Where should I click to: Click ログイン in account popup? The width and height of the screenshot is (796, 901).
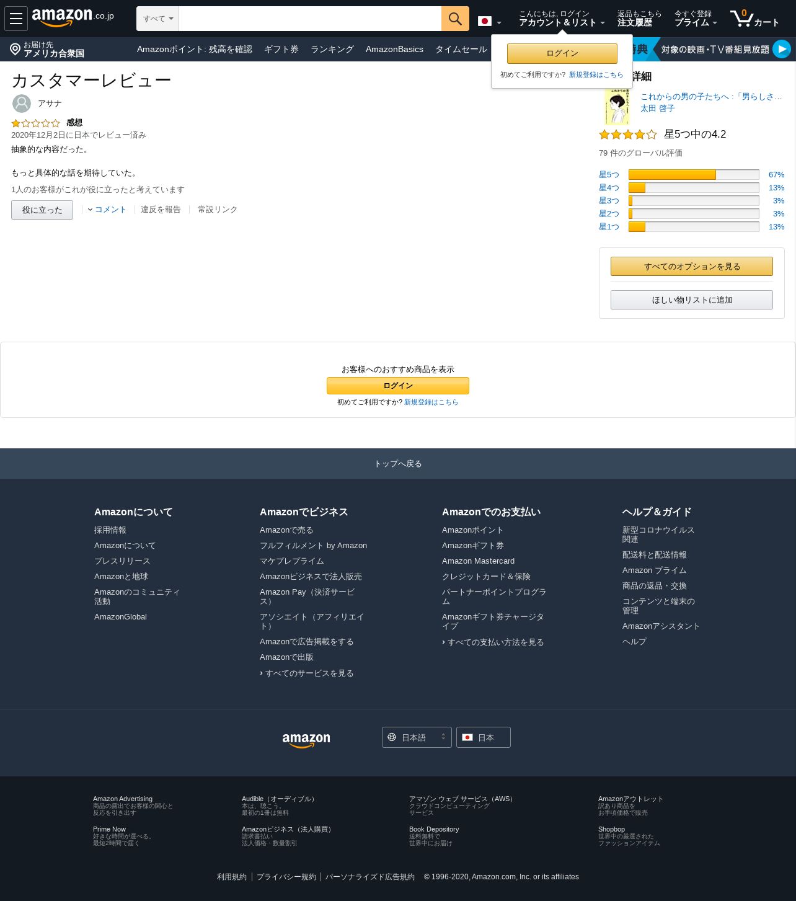[562, 53]
